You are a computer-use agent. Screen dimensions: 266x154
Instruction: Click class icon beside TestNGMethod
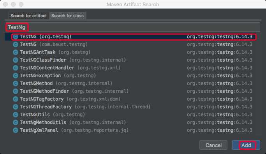(16, 83)
